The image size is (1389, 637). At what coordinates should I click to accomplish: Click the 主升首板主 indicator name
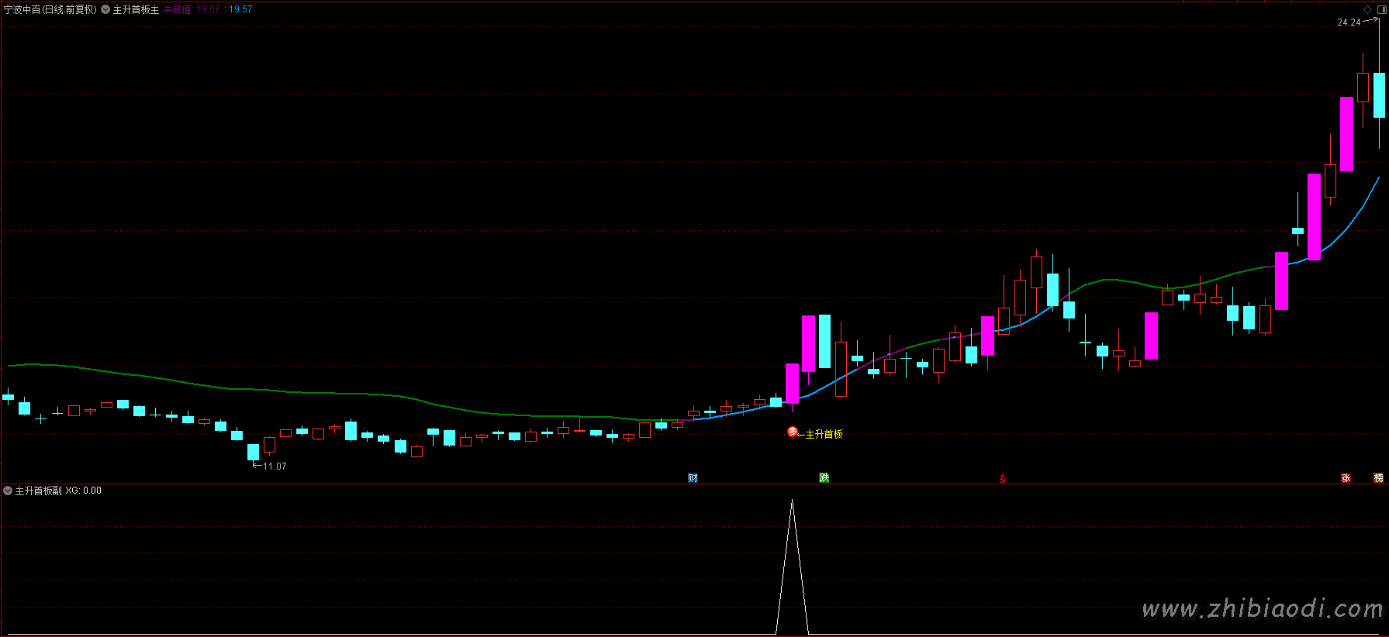136,10
